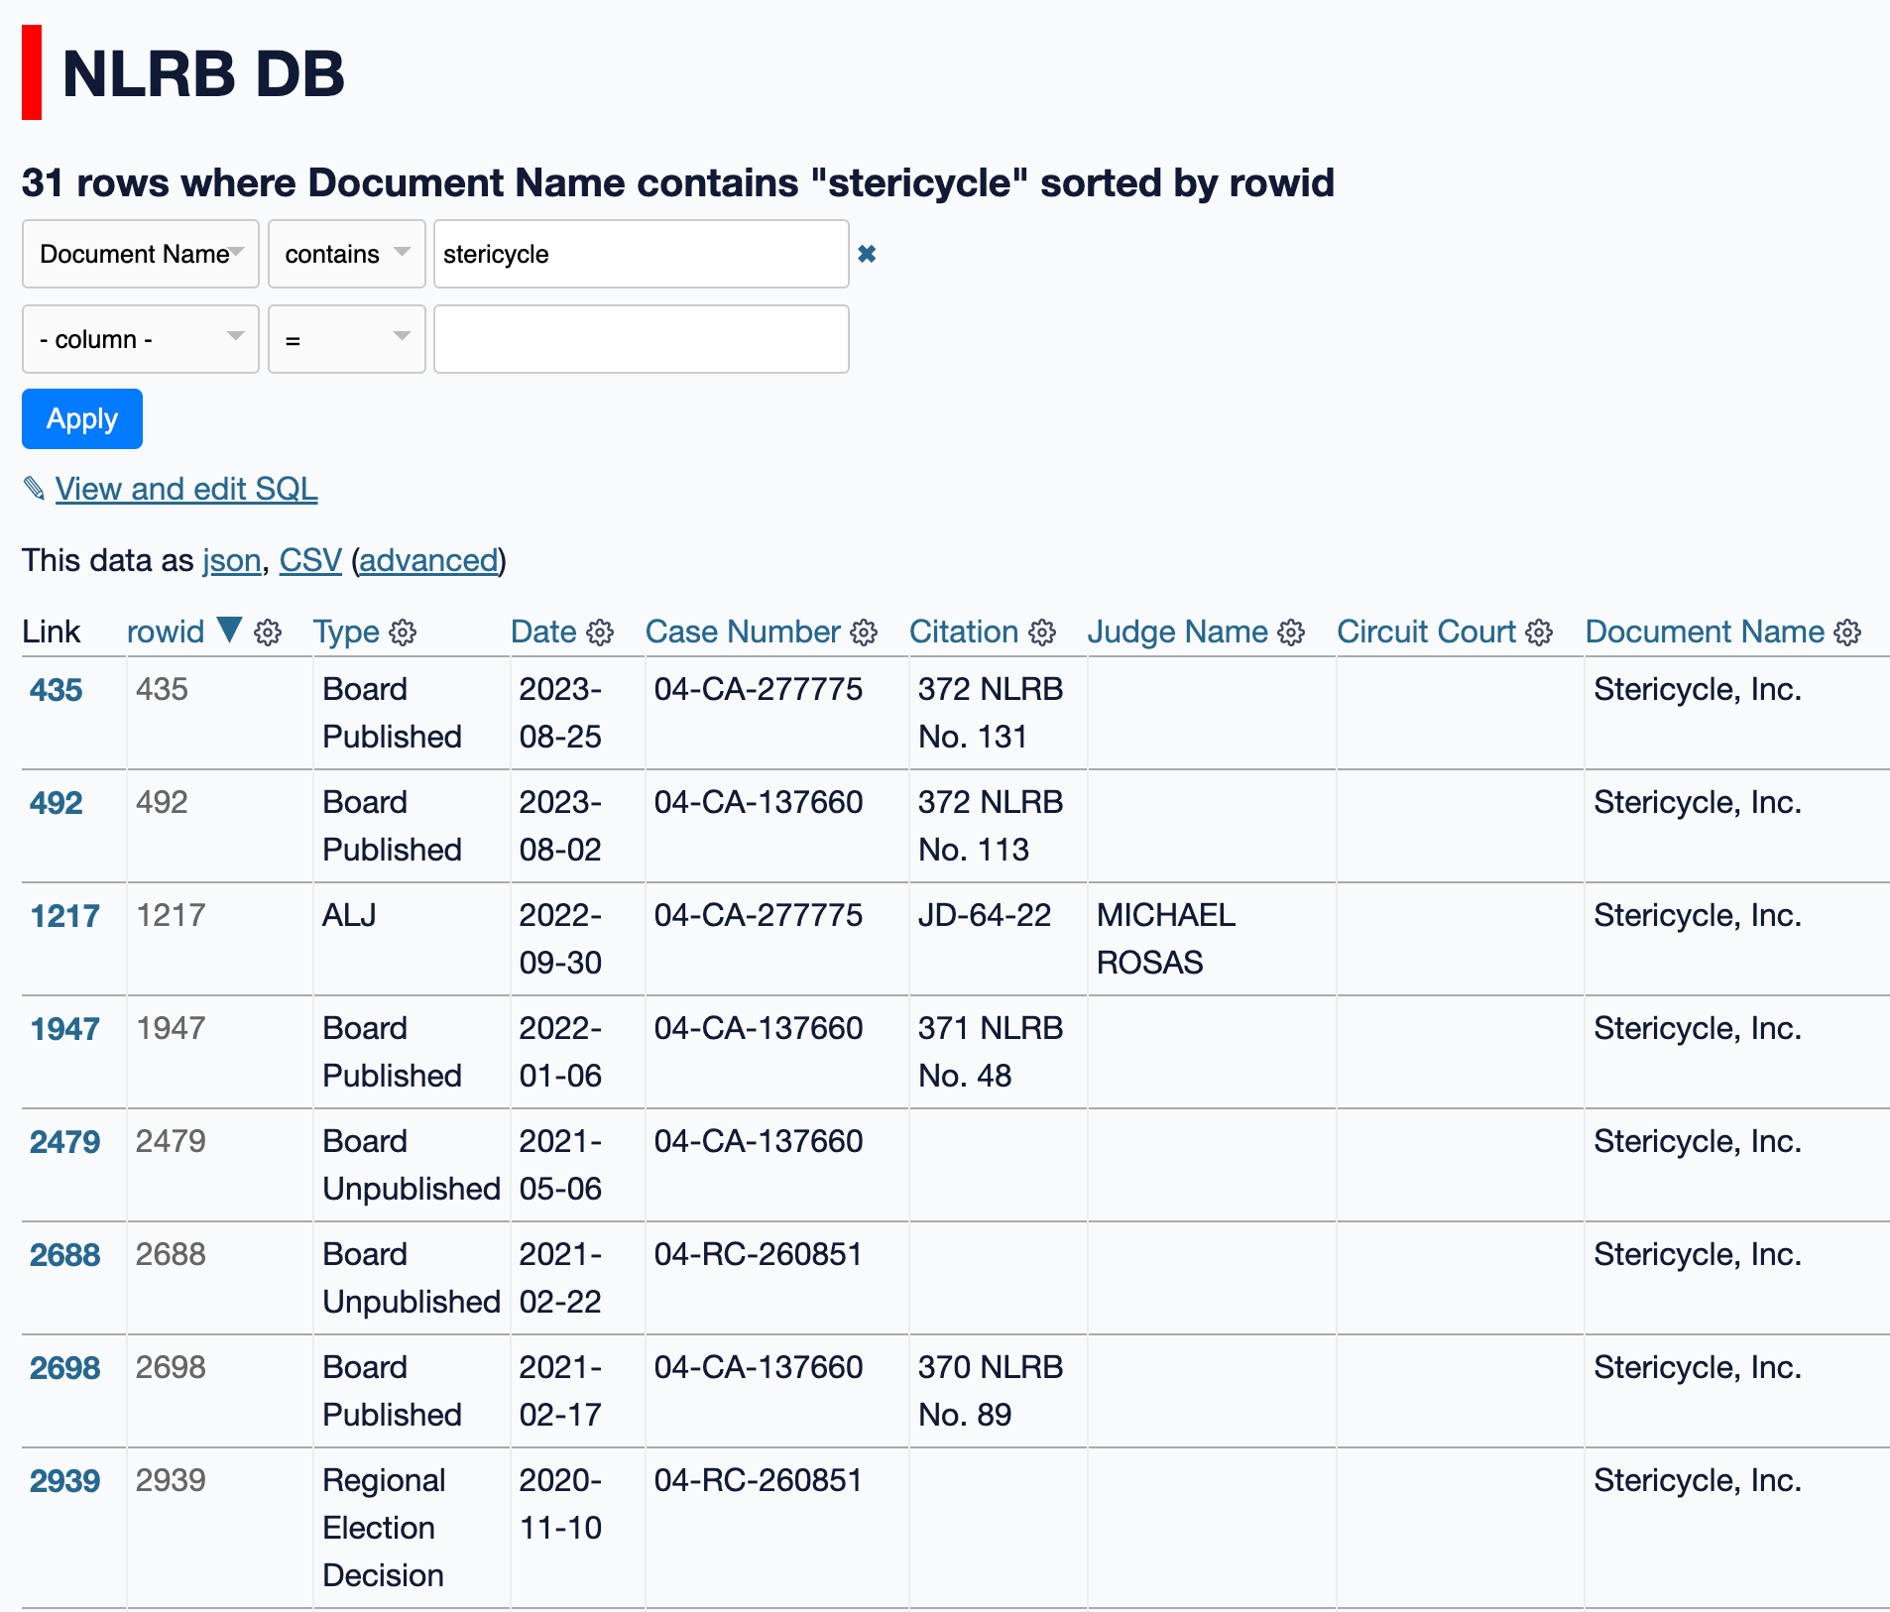Open column options for Citation
Viewport: 1890px width, 1612px height.
click(x=1041, y=633)
